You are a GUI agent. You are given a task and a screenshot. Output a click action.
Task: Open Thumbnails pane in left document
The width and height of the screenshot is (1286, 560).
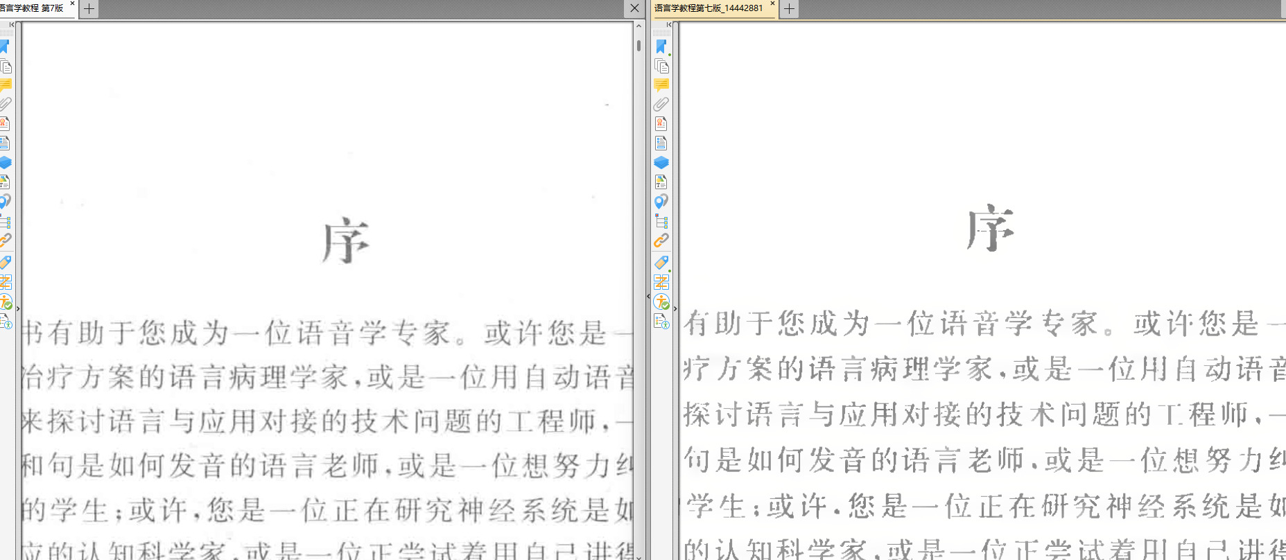click(x=5, y=66)
